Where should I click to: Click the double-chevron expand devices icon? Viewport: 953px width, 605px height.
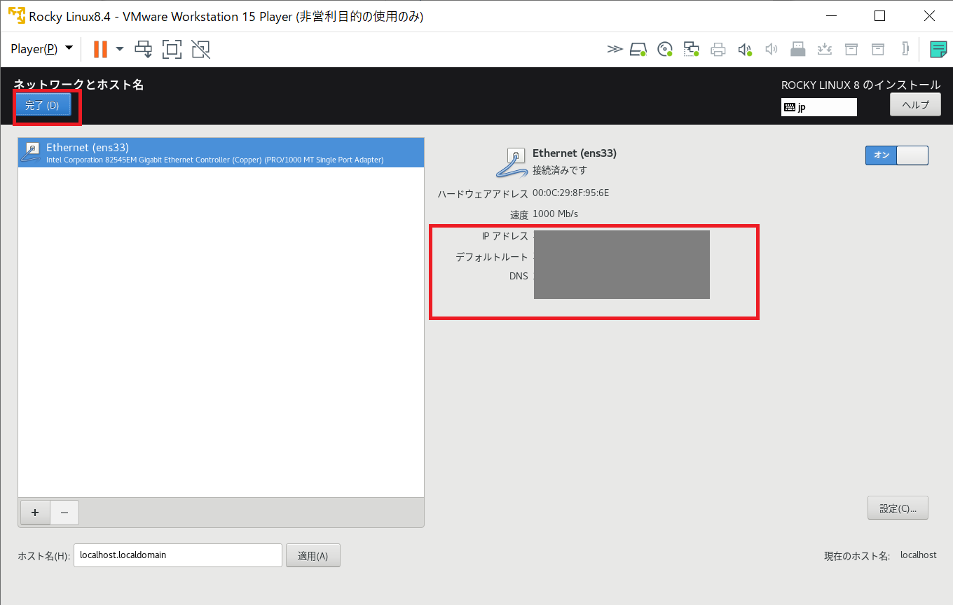click(x=615, y=49)
